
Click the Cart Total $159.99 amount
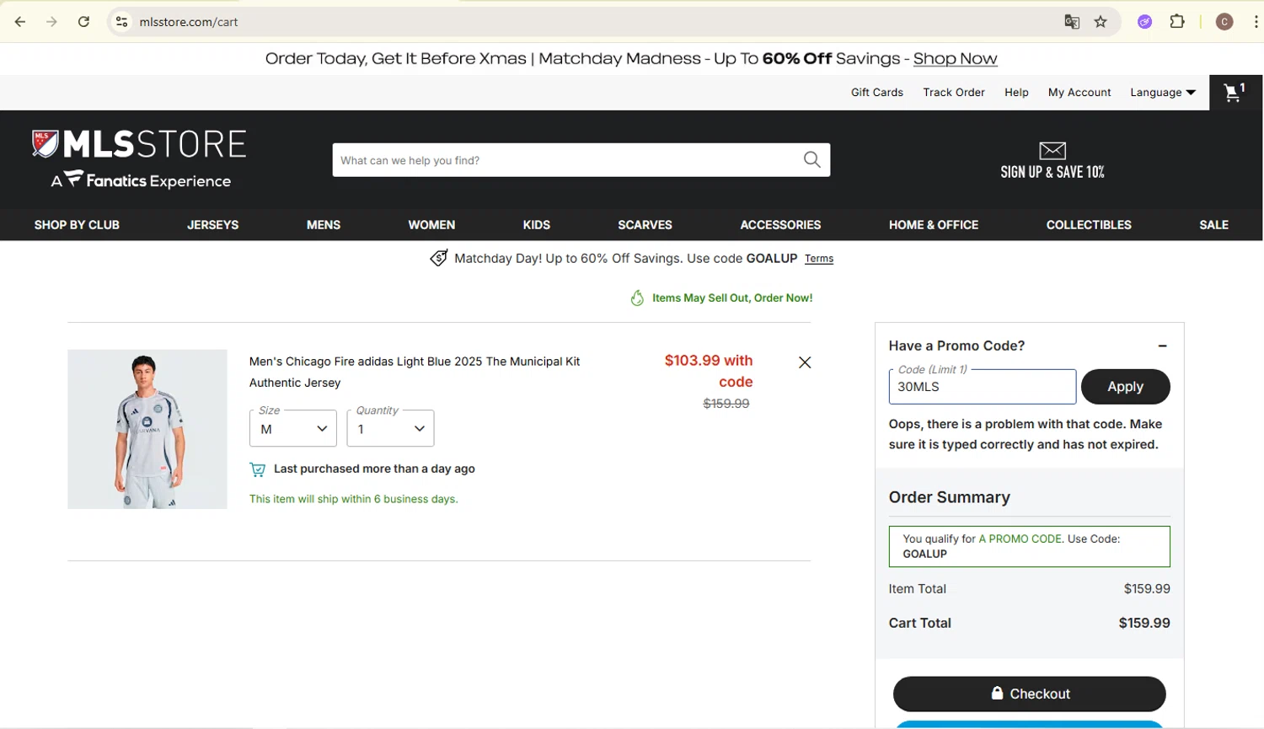[1143, 623]
